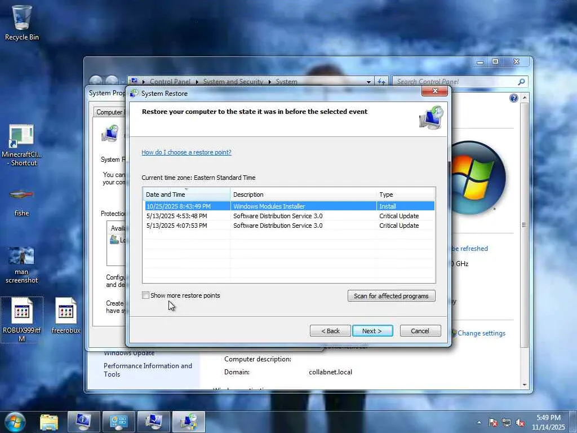Click System breadcrumb in address bar

286,82
